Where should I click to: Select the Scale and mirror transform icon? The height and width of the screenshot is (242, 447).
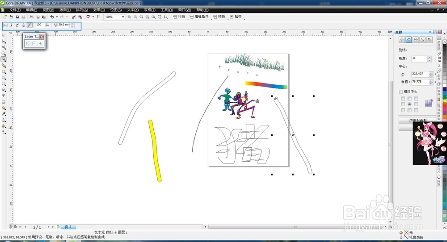416,40
